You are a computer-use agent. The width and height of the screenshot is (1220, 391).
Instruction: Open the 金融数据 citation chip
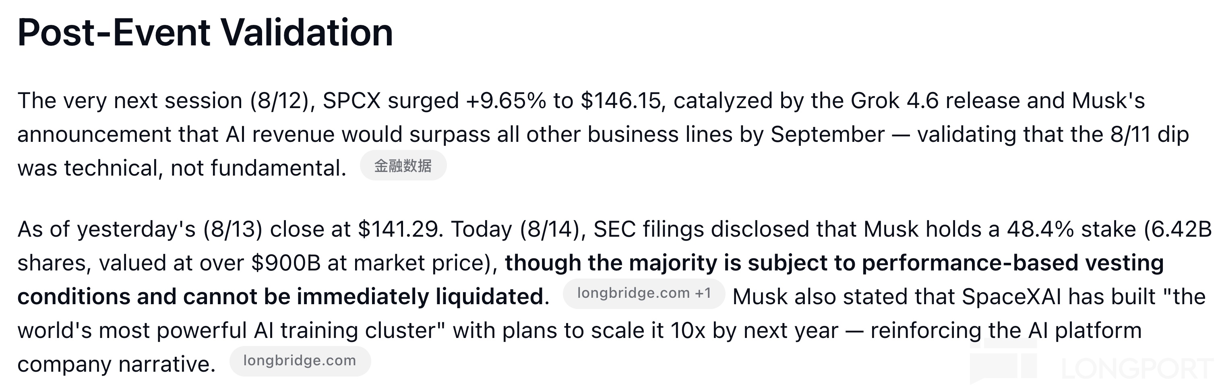coord(403,166)
